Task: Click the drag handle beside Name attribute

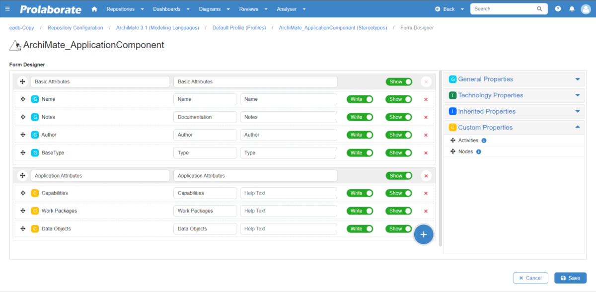Action: (23, 99)
